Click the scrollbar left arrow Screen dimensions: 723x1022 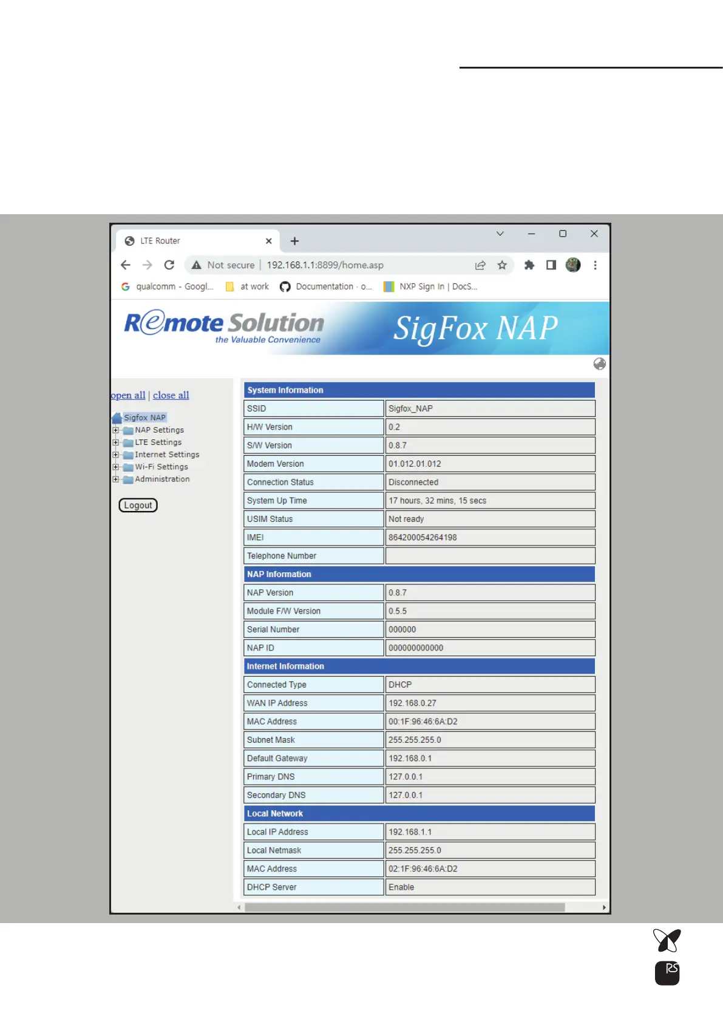(x=239, y=907)
